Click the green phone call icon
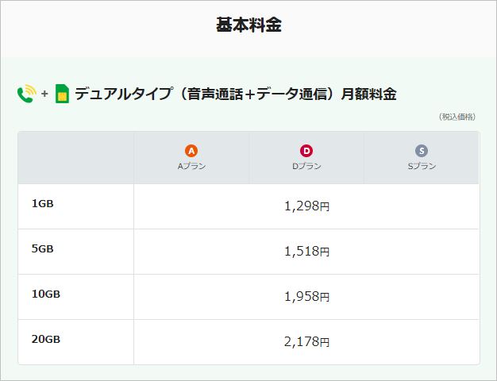The image size is (497, 381). 25,94
